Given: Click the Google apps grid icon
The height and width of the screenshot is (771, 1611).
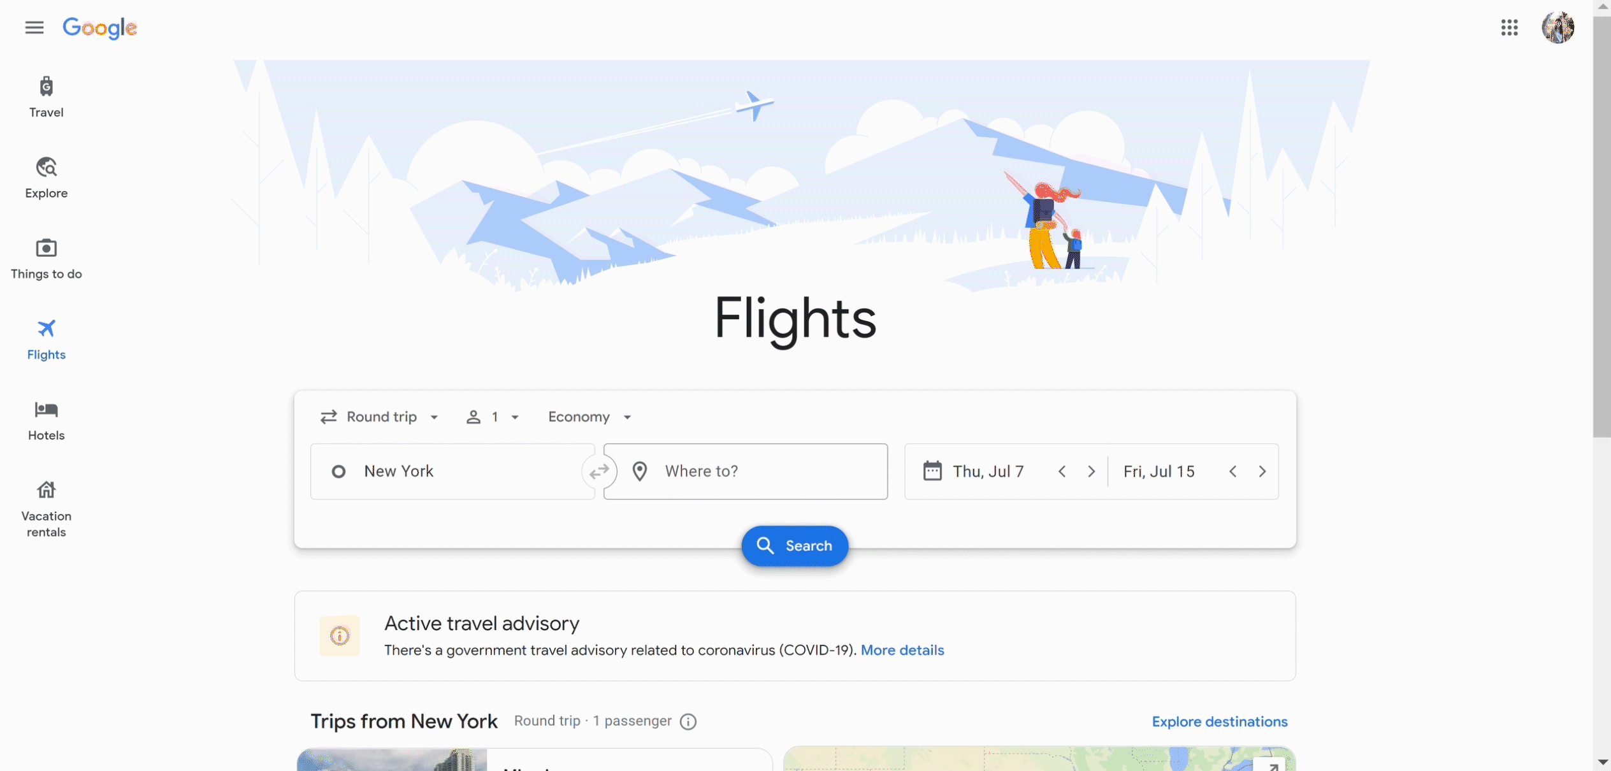Looking at the screenshot, I should [1509, 27].
